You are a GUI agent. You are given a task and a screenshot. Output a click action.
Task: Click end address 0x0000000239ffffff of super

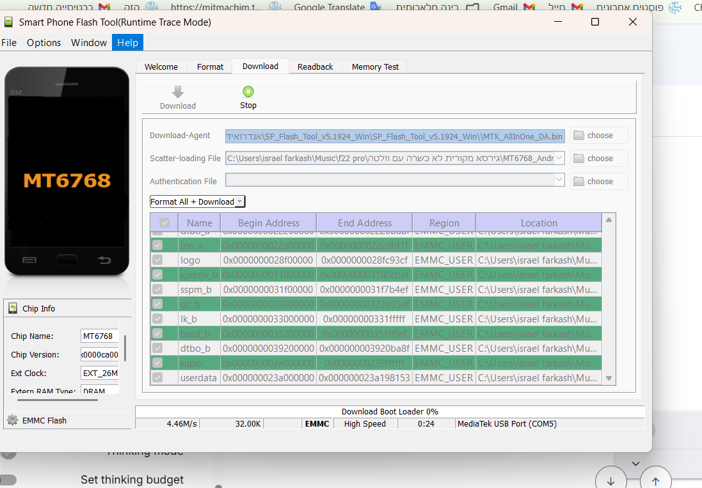pyautogui.click(x=364, y=363)
